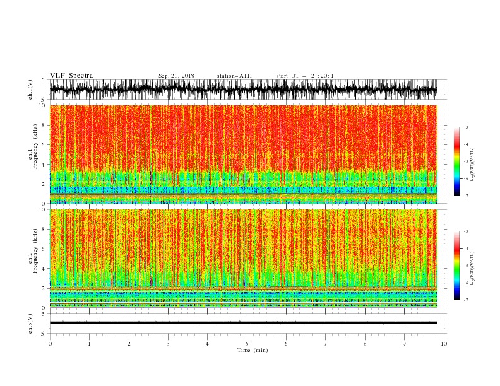Click the "10" kHz tick on ch.2 spectrogram
Screen dimensions: 500x386
[x=42, y=209]
